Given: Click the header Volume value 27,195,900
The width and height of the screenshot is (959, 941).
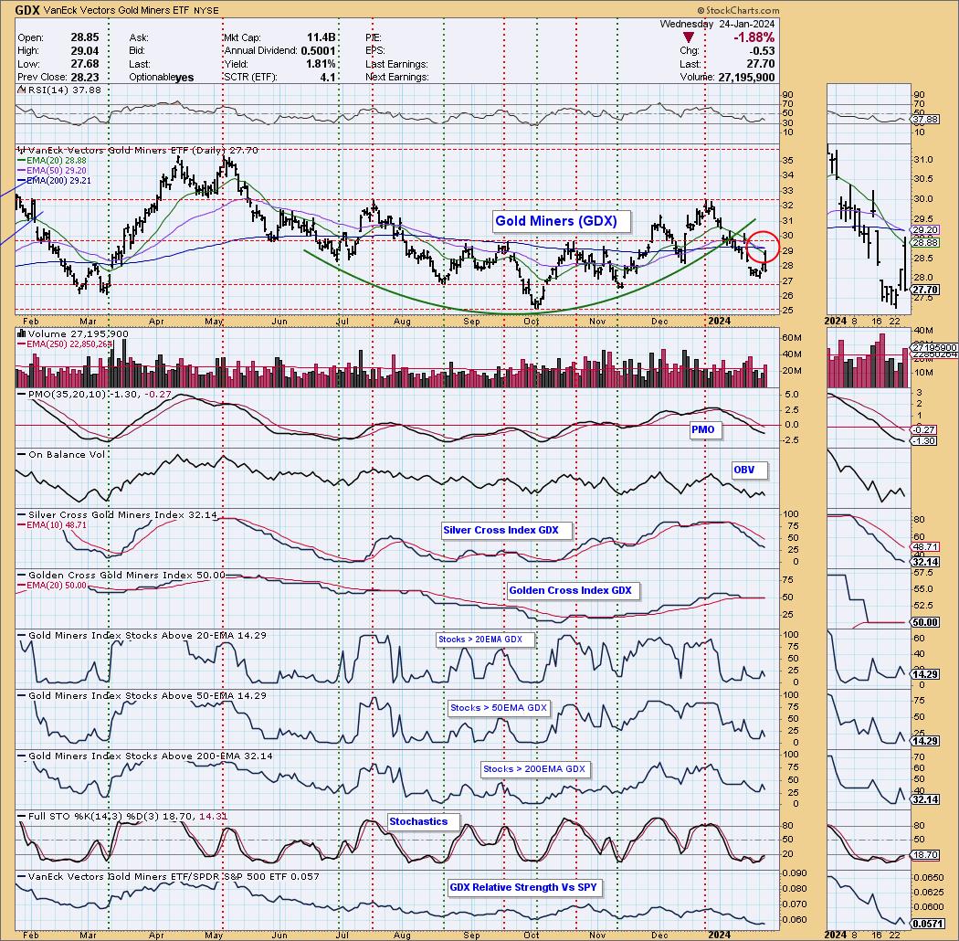Looking at the screenshot, I should 746,77.
